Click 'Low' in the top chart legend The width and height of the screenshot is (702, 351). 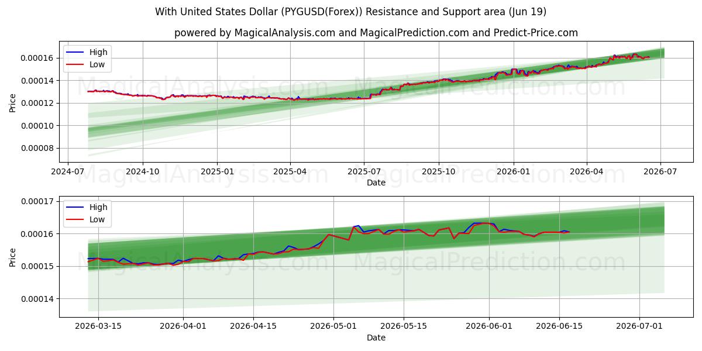(x=97, y=64)
